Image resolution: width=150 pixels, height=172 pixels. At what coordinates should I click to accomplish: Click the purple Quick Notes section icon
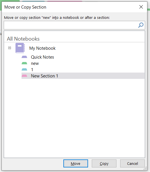(x=24, y=57)
